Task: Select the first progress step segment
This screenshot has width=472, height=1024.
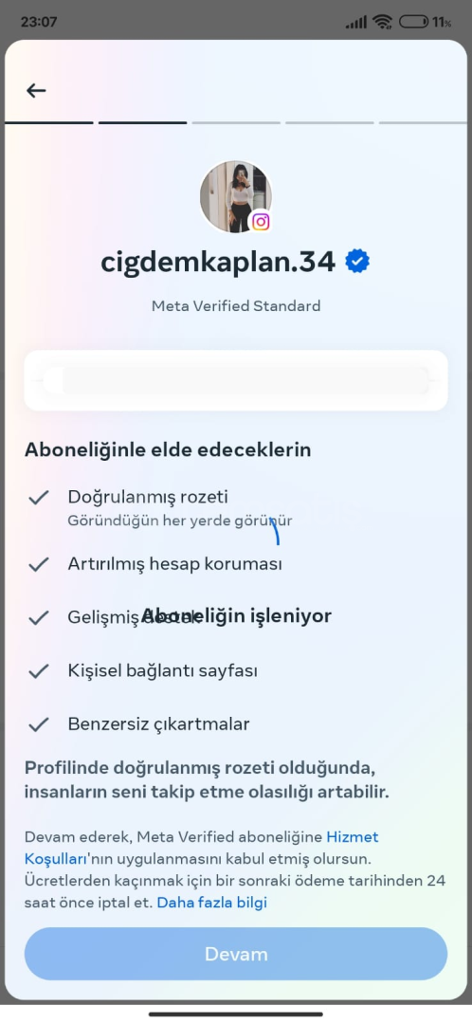Action: tap(49, 122)
